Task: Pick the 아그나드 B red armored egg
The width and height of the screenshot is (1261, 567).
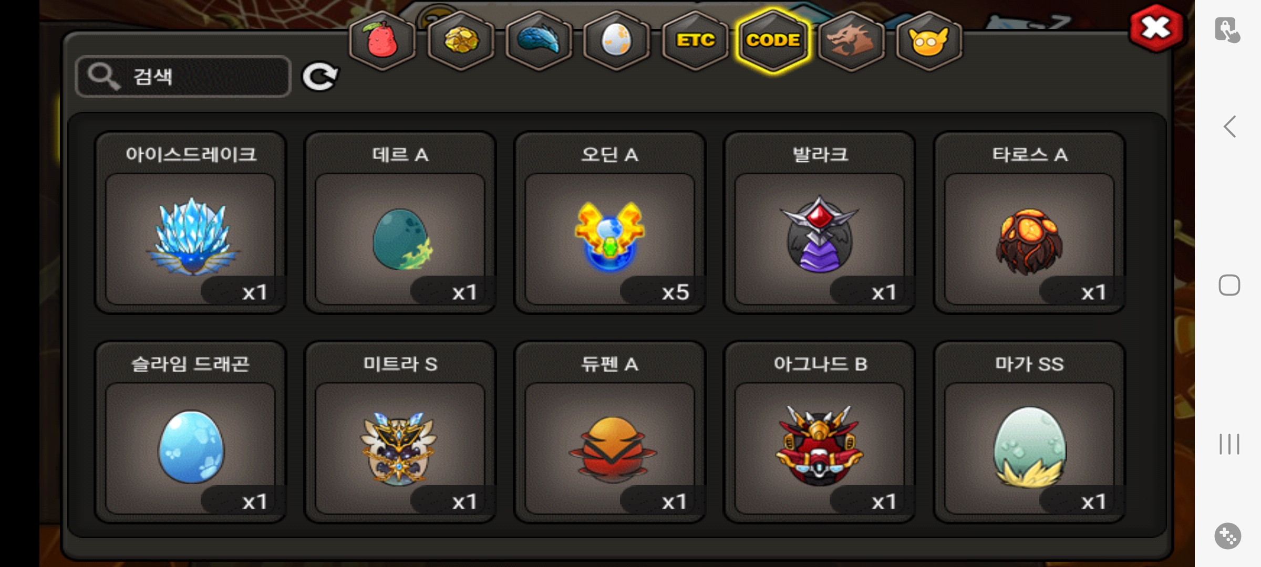Action: pos(819,432)
